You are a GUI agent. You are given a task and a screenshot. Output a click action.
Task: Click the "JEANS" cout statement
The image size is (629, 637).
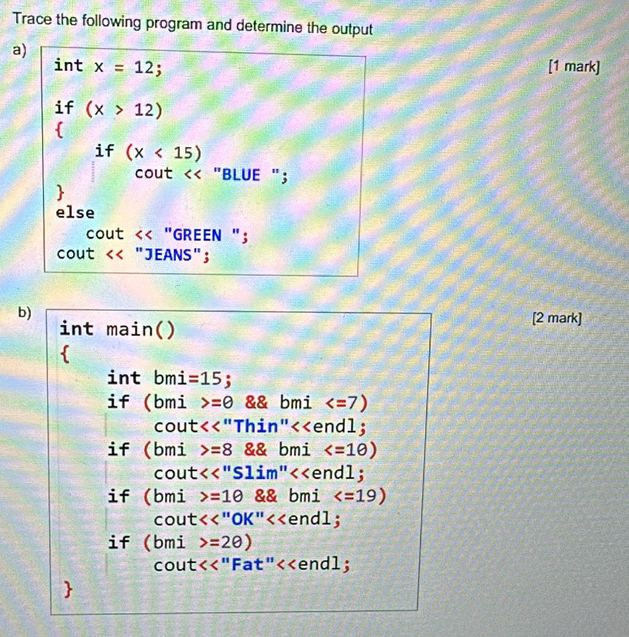134,255
